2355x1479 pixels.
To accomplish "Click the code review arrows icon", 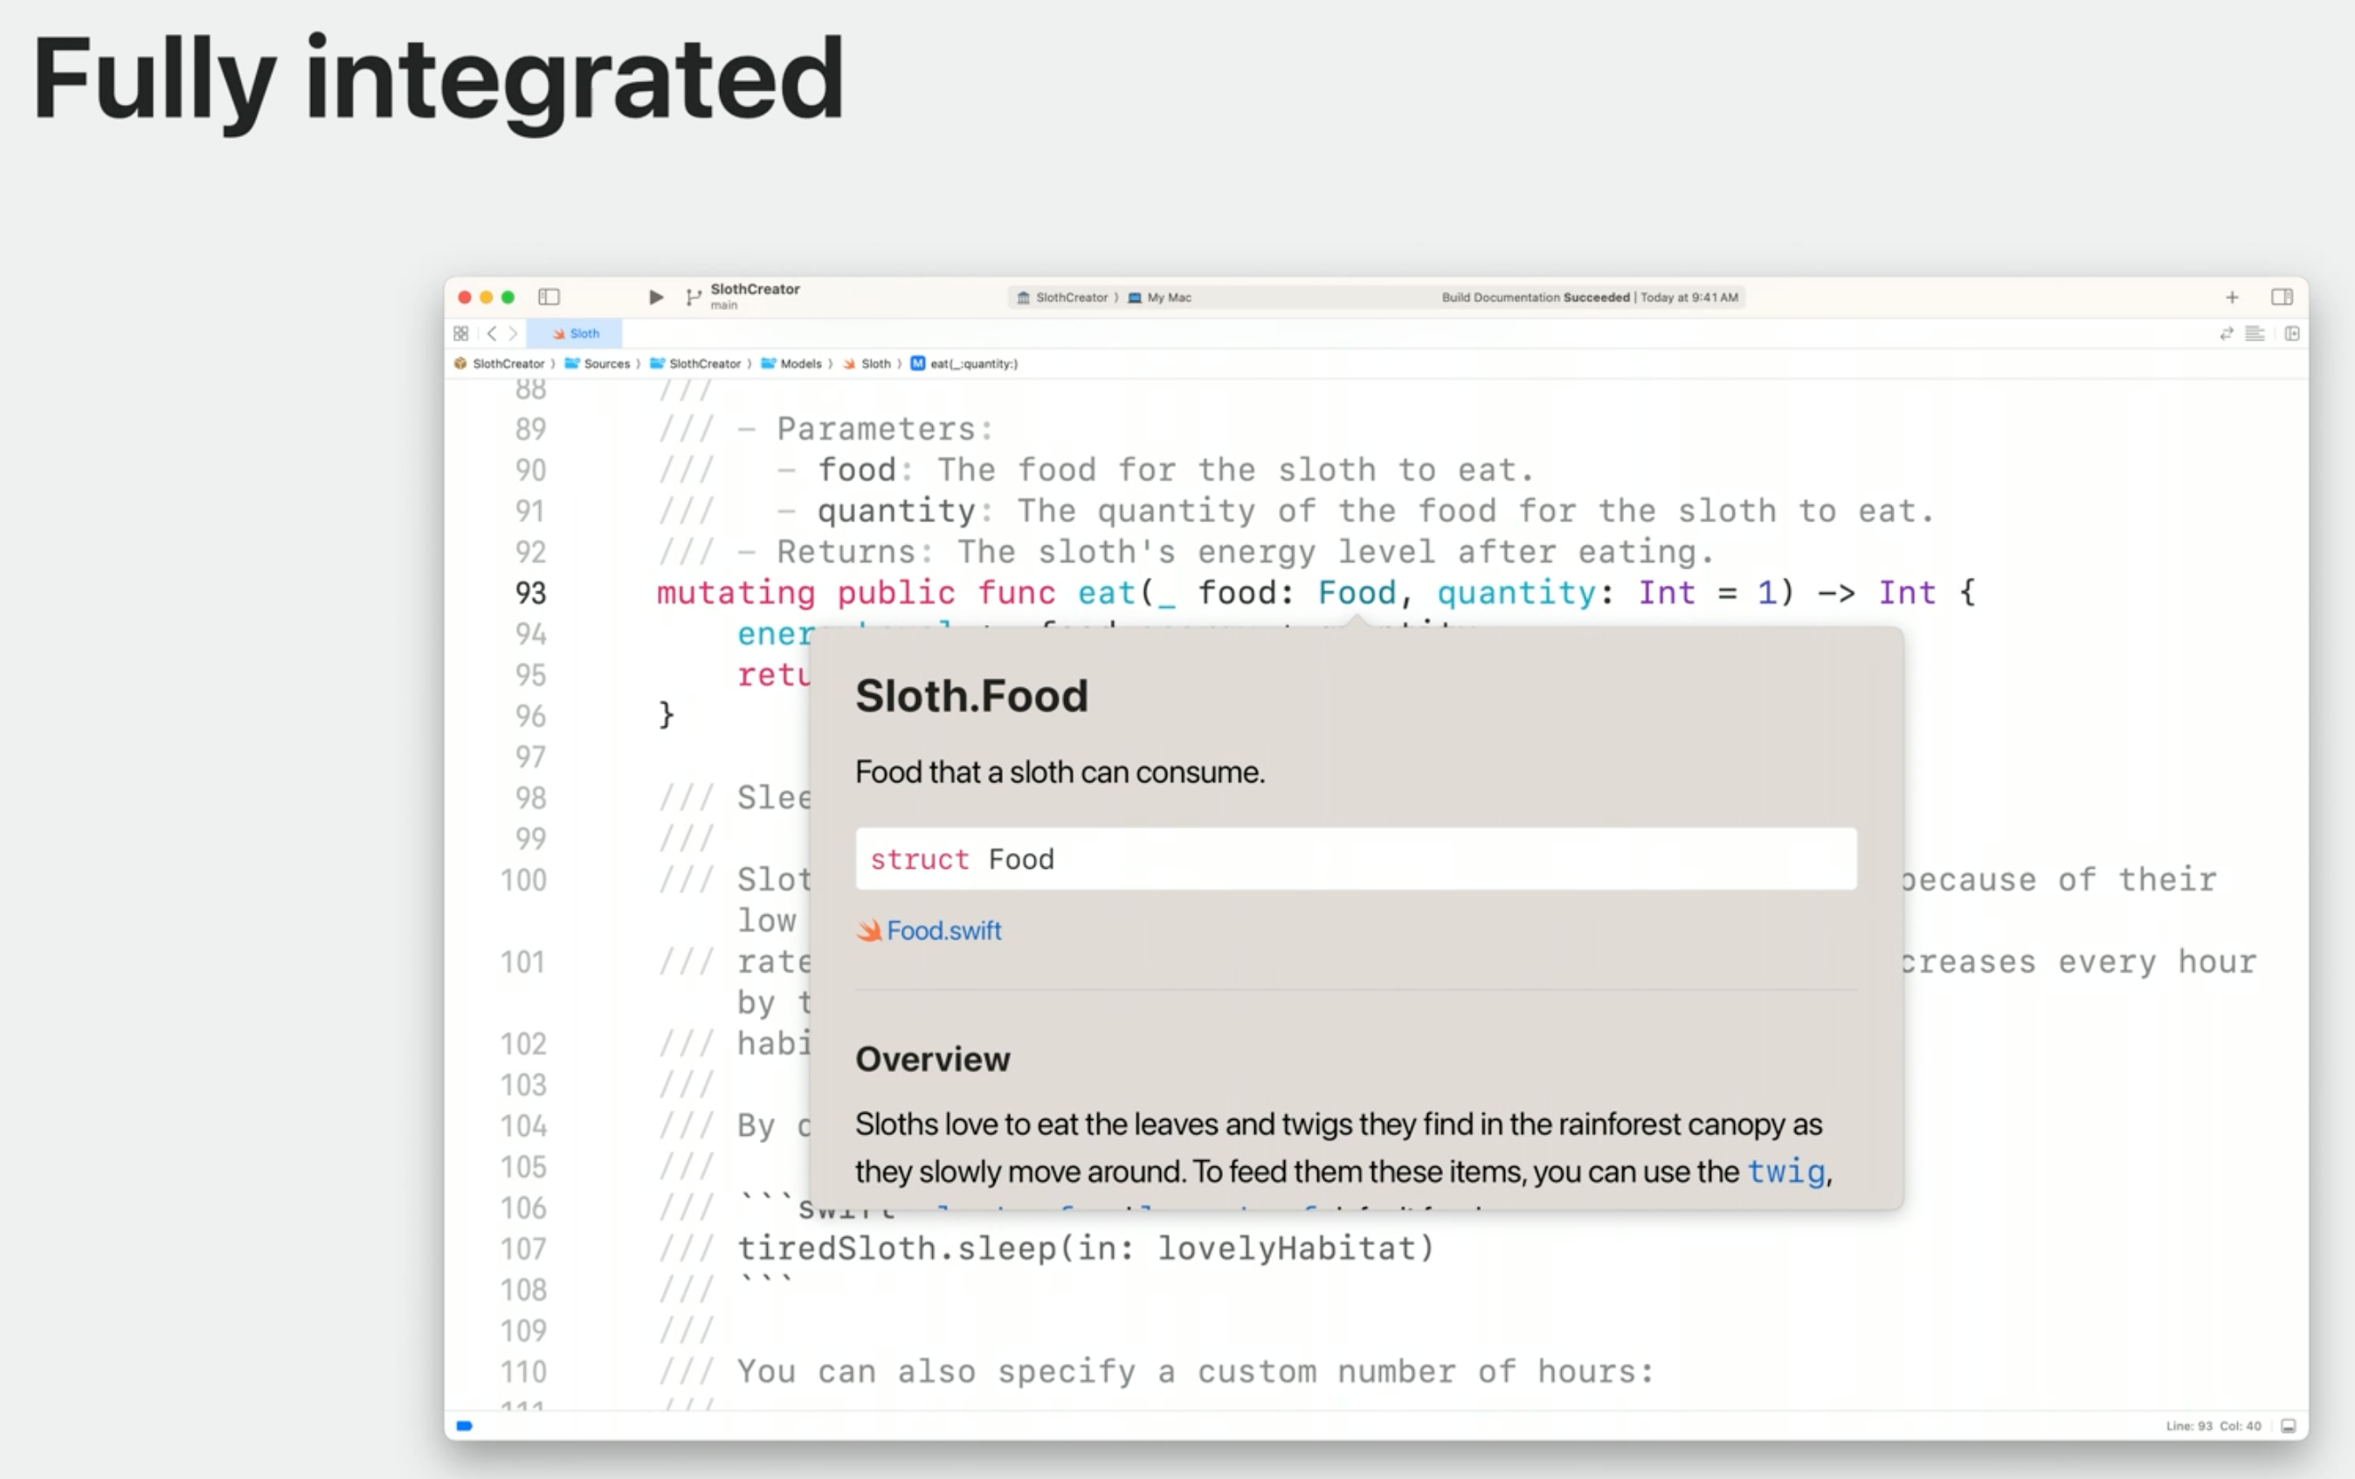I will point(2227,334).
